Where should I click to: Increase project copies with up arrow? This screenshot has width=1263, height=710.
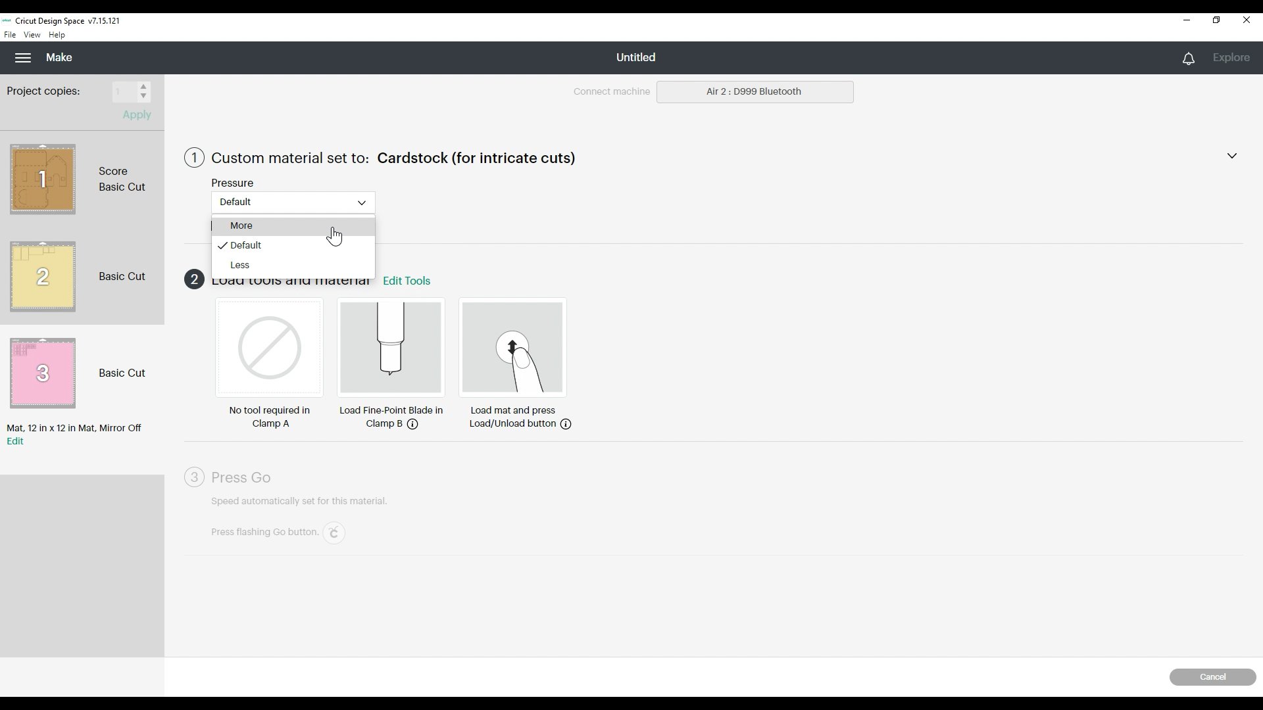[x=143, y=87]
